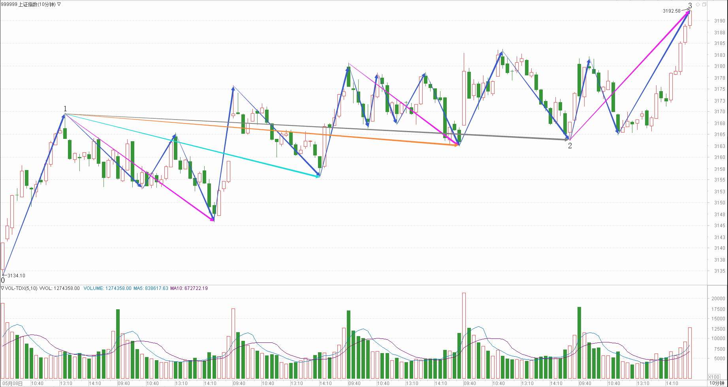Click the restore-window icon at chart top right
728x387 pixels.
tap(704, 5)
